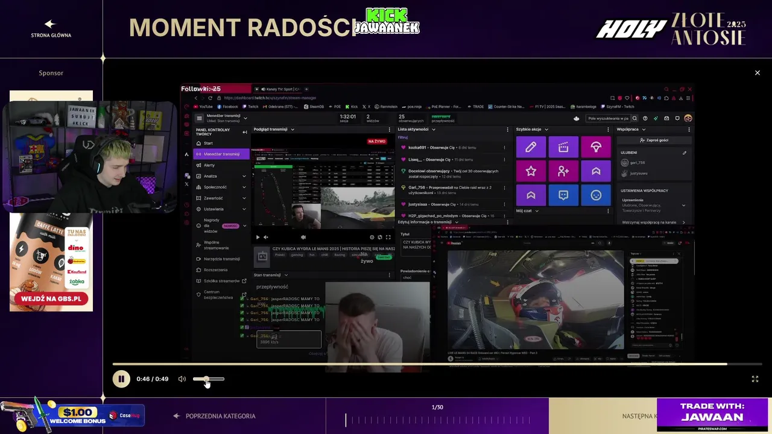The height and width of the screenshot is (434, 772).
Task: Open the three-dot menu of the Szybkie akcje panel
Action: click(x=607, y=129)
